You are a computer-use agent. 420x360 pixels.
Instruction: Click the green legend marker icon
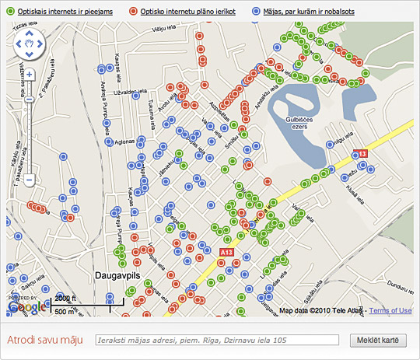point(10,11)
